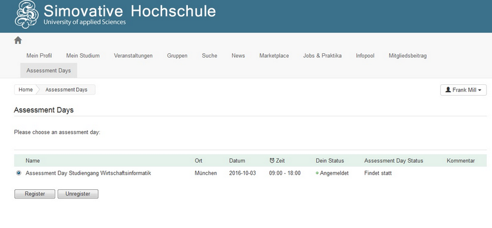Open Mitgliedsbeitrag

pyautogui.click(x=408, y=55)
